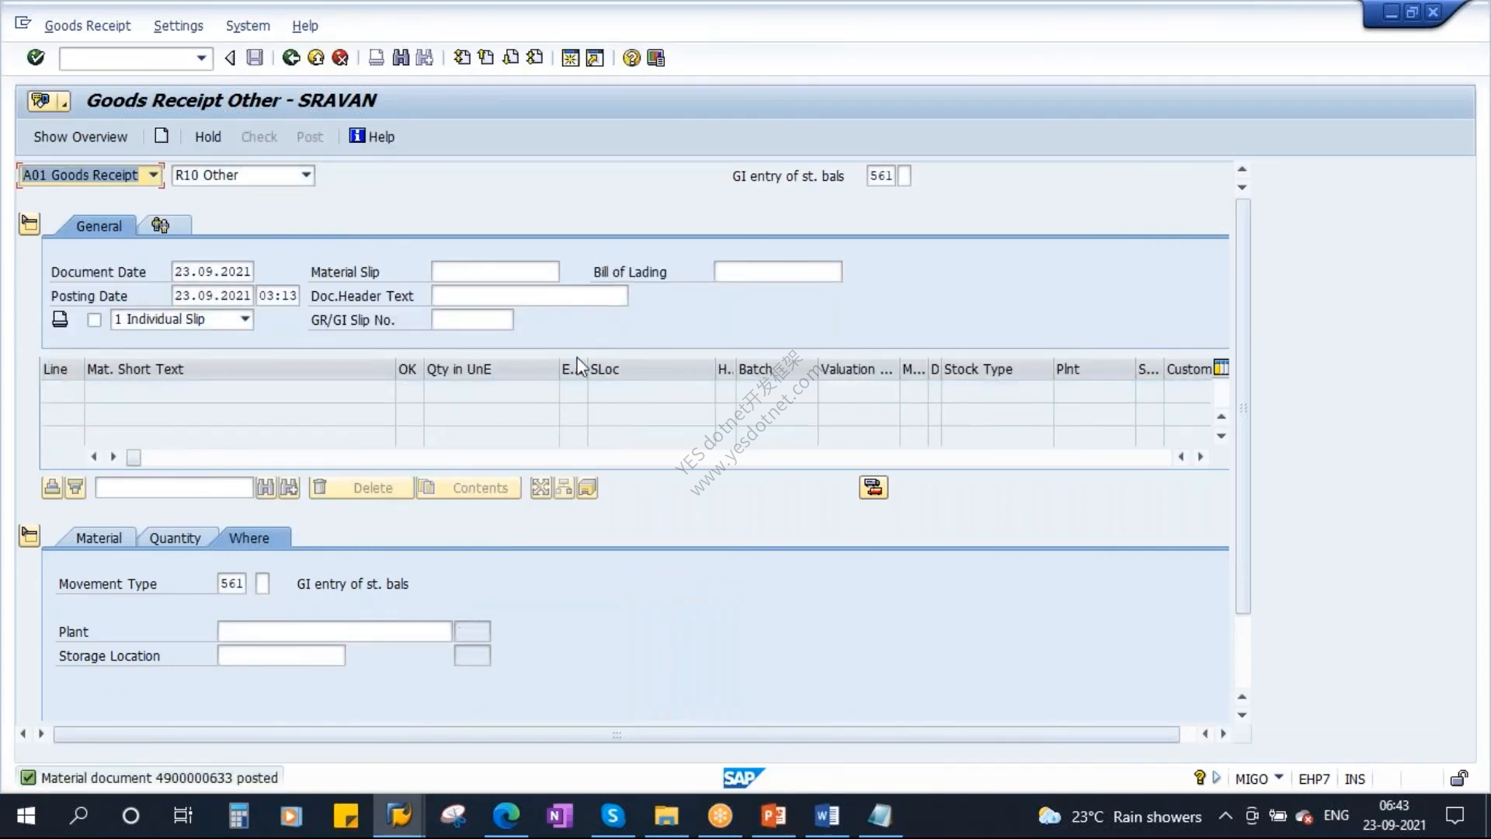Open Word from the taskbar
This screenshot has width=1491, height=839.
coord(827,816)
